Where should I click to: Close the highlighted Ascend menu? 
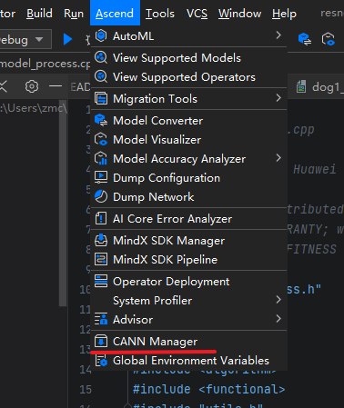[115, 13]
